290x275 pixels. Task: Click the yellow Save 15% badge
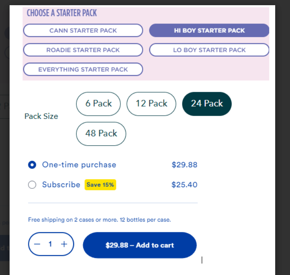(100, 184)
